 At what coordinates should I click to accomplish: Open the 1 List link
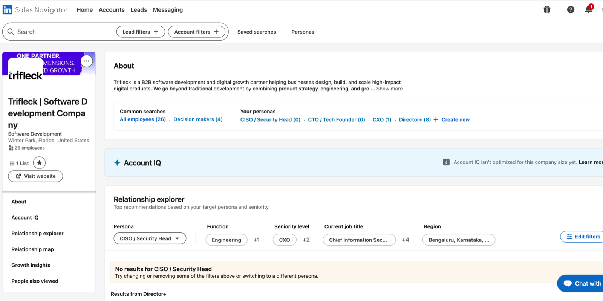(x=19, y=163)
